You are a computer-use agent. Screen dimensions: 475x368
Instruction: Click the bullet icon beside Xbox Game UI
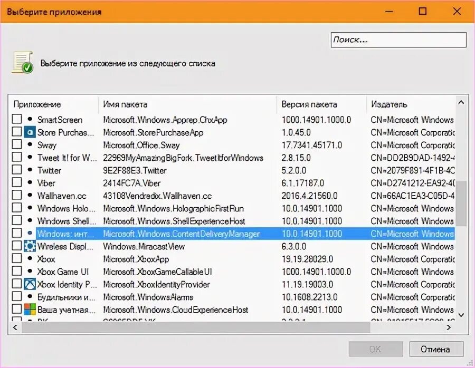30,271
